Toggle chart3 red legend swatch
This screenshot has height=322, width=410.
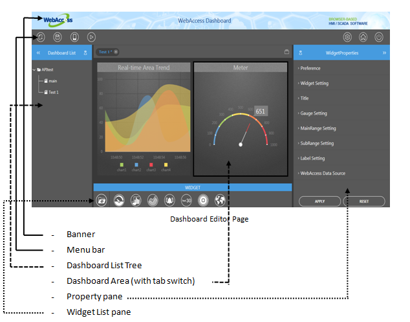point(151,165)
